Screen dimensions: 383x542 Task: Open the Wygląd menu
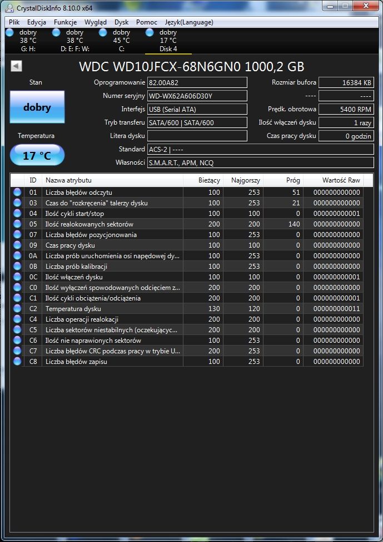click(96, 22)
